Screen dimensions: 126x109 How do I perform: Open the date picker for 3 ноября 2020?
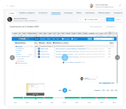(91, 20)
